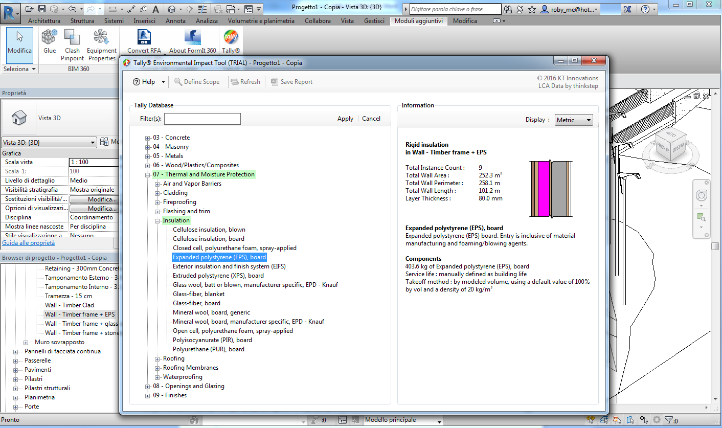Open the Vista 3D view selector dropdown

tap(49, 143)
